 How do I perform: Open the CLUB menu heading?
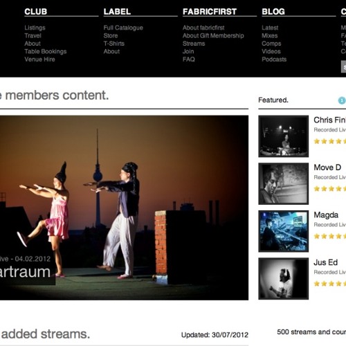point(36,12)
